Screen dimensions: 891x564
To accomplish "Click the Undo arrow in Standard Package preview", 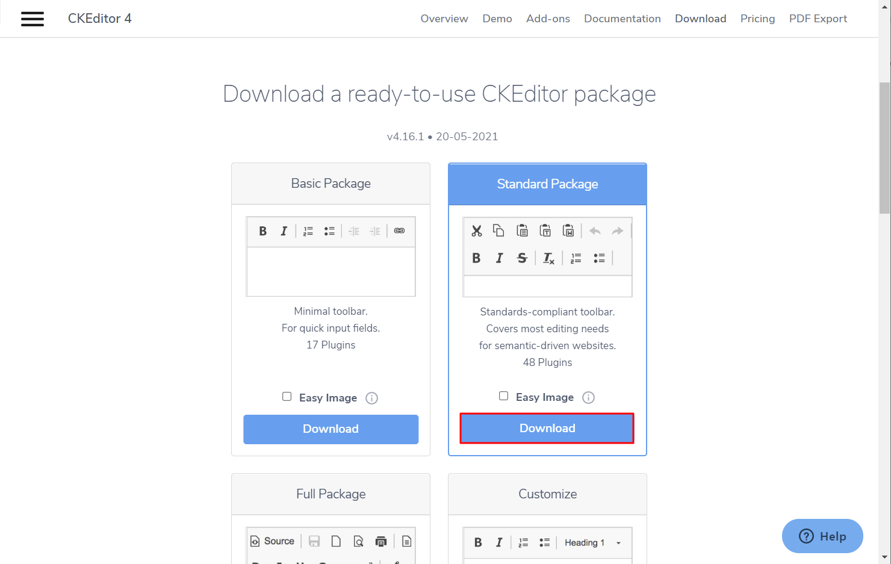I will [x=595, y=231].
